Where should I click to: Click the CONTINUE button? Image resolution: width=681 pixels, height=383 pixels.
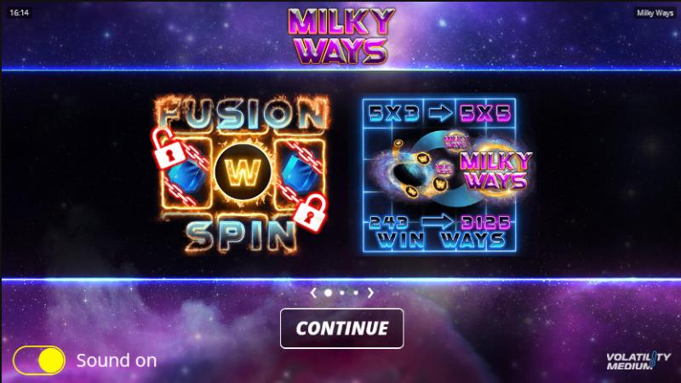tap(342, 329)
